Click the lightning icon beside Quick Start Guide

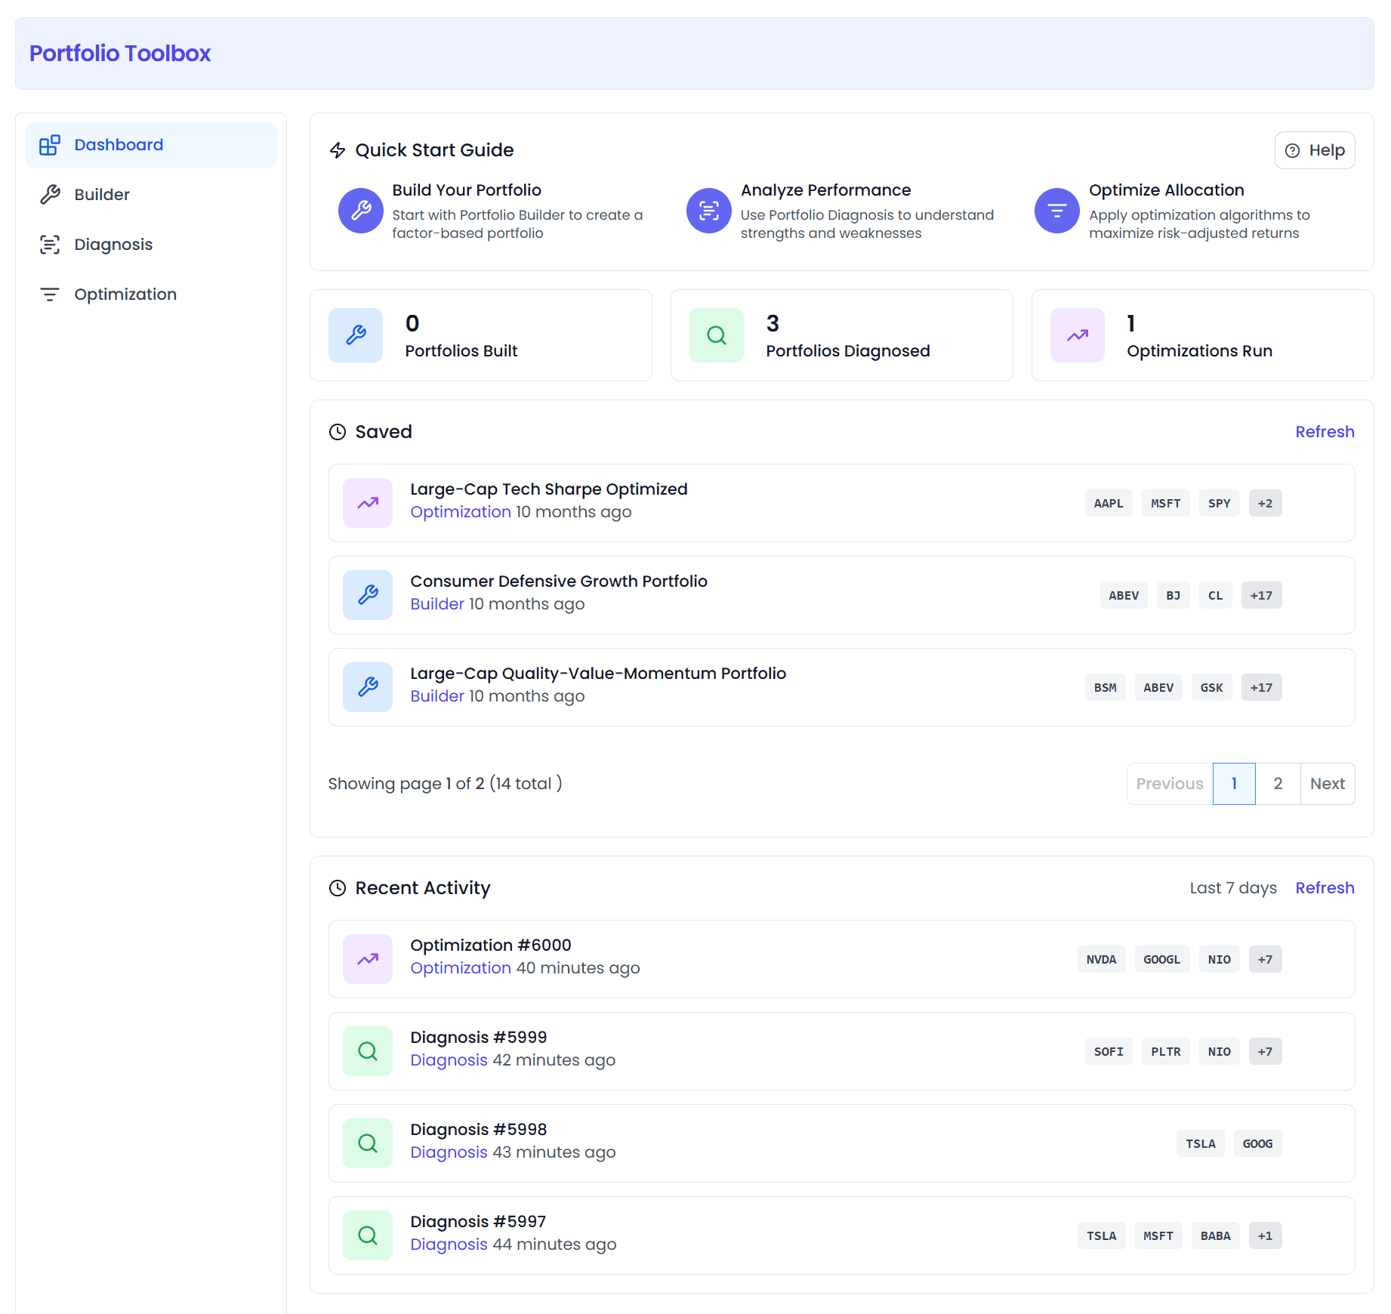[338, 150]
